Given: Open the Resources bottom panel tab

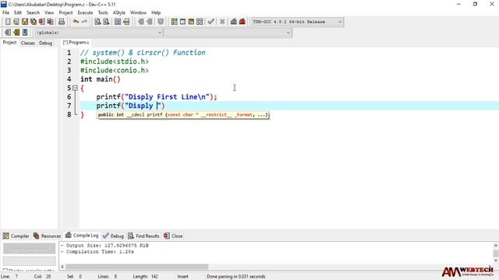Looking at the screenshot, I should tap(47, 236).
